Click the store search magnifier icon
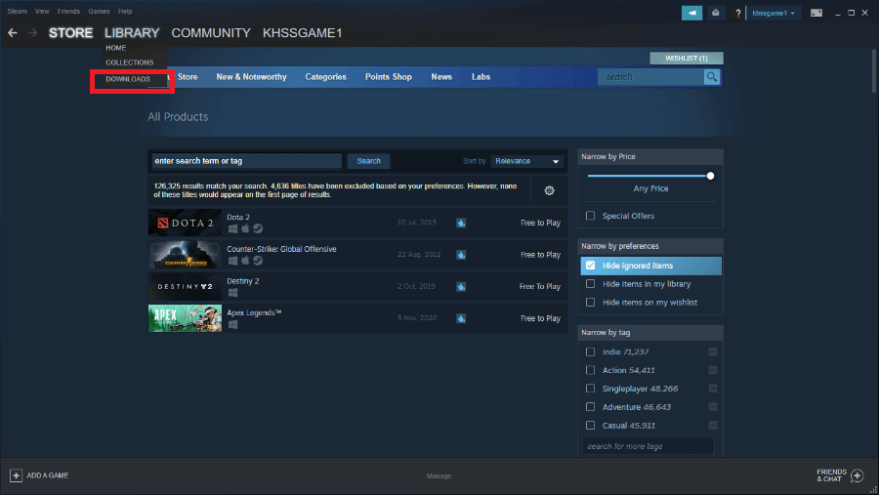The height and width of the screenshot is (495, 879). tap(711, 77)
